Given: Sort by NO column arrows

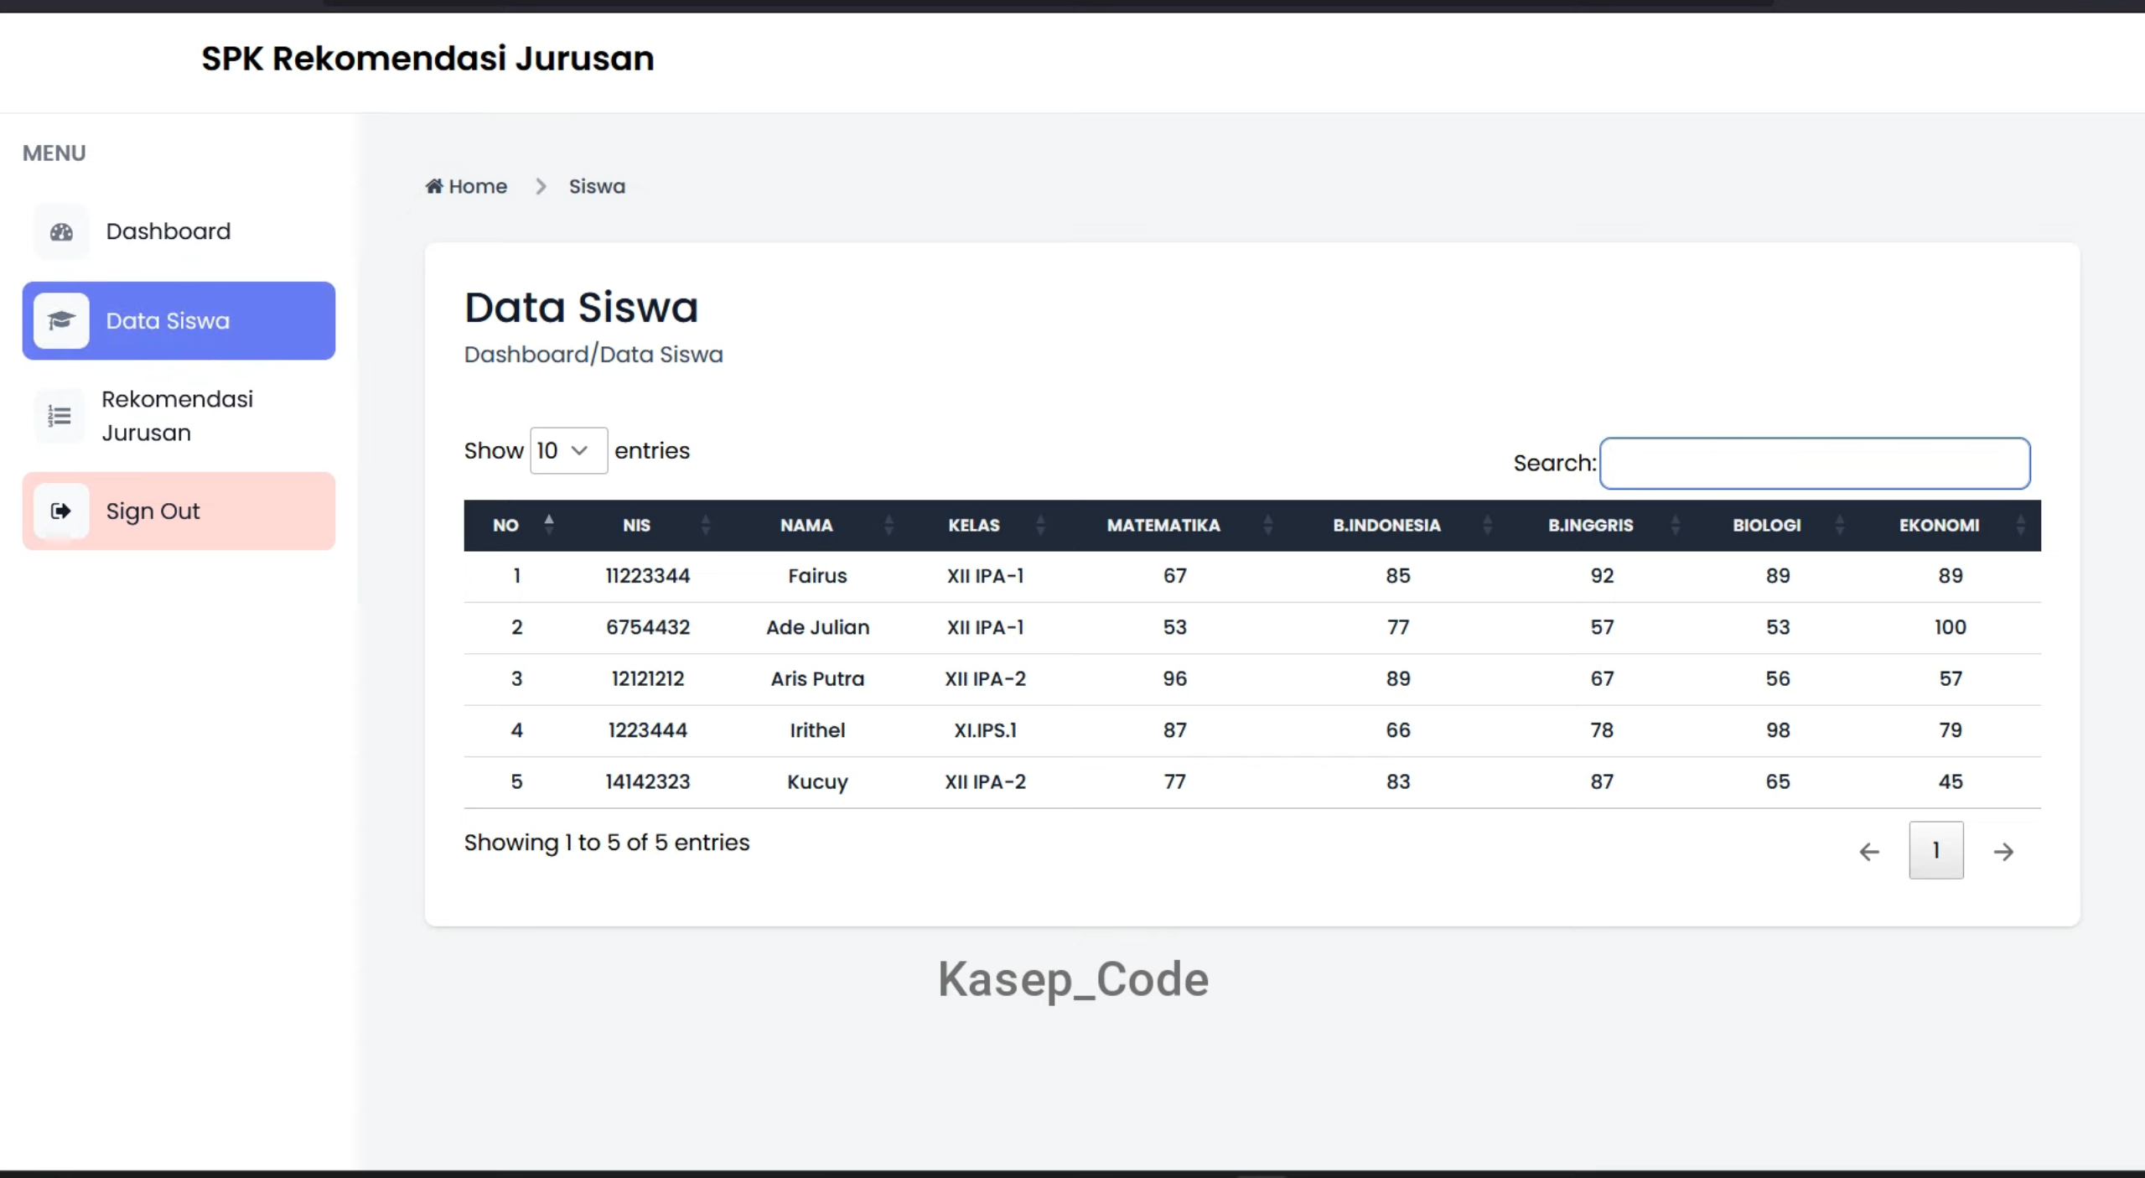Looking at the screenshot, I should pos(549,525).
